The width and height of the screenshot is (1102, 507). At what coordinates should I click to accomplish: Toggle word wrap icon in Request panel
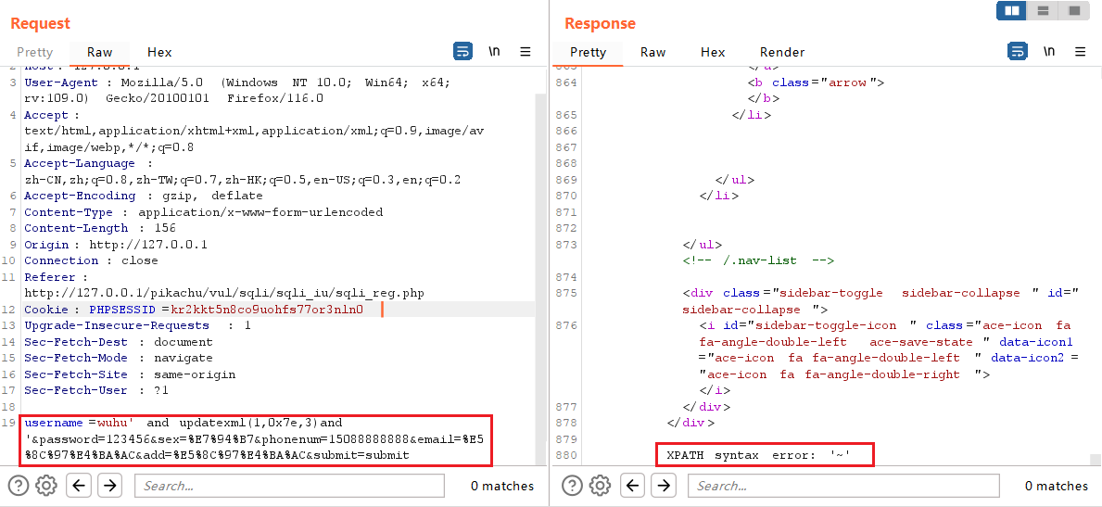tap(462, 51)
